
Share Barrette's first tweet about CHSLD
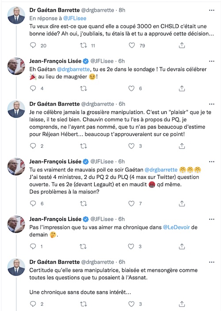(x=182, y=46)
